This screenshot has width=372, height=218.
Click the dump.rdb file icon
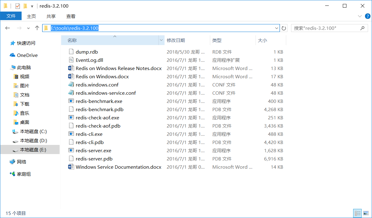click(71, 52)
